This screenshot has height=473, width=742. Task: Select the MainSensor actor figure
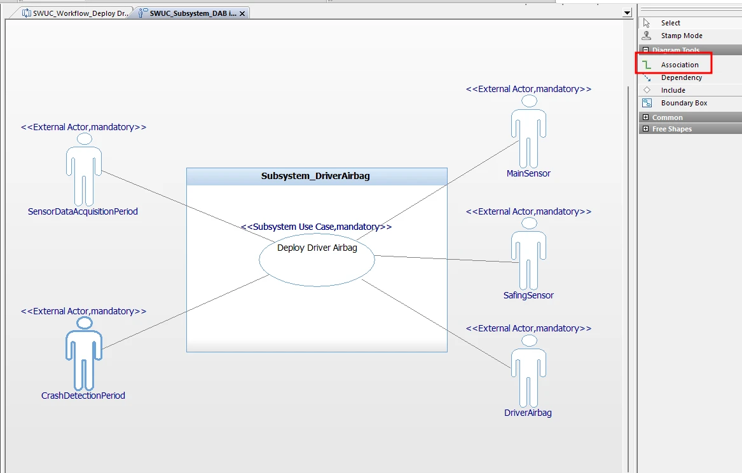[x=528, y=131]
